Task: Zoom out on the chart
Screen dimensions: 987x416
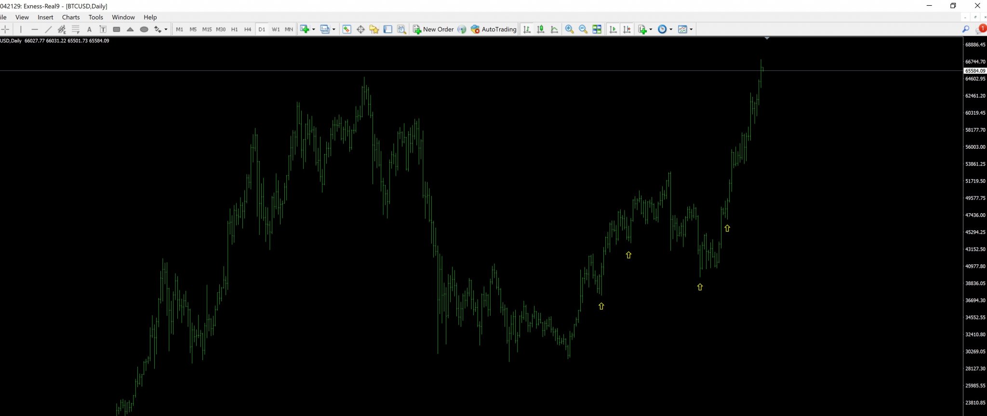Action: click(583, 29)
